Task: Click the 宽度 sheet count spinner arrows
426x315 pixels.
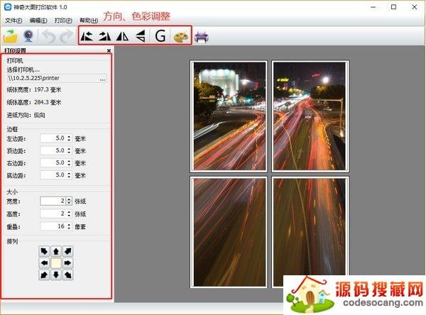Action: [69, 201]
